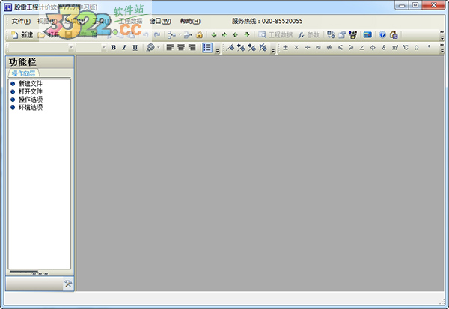This screenshot has height=309, width=449.
Task: Switch to the 操作向导 tab
Action: click(24, 73)
